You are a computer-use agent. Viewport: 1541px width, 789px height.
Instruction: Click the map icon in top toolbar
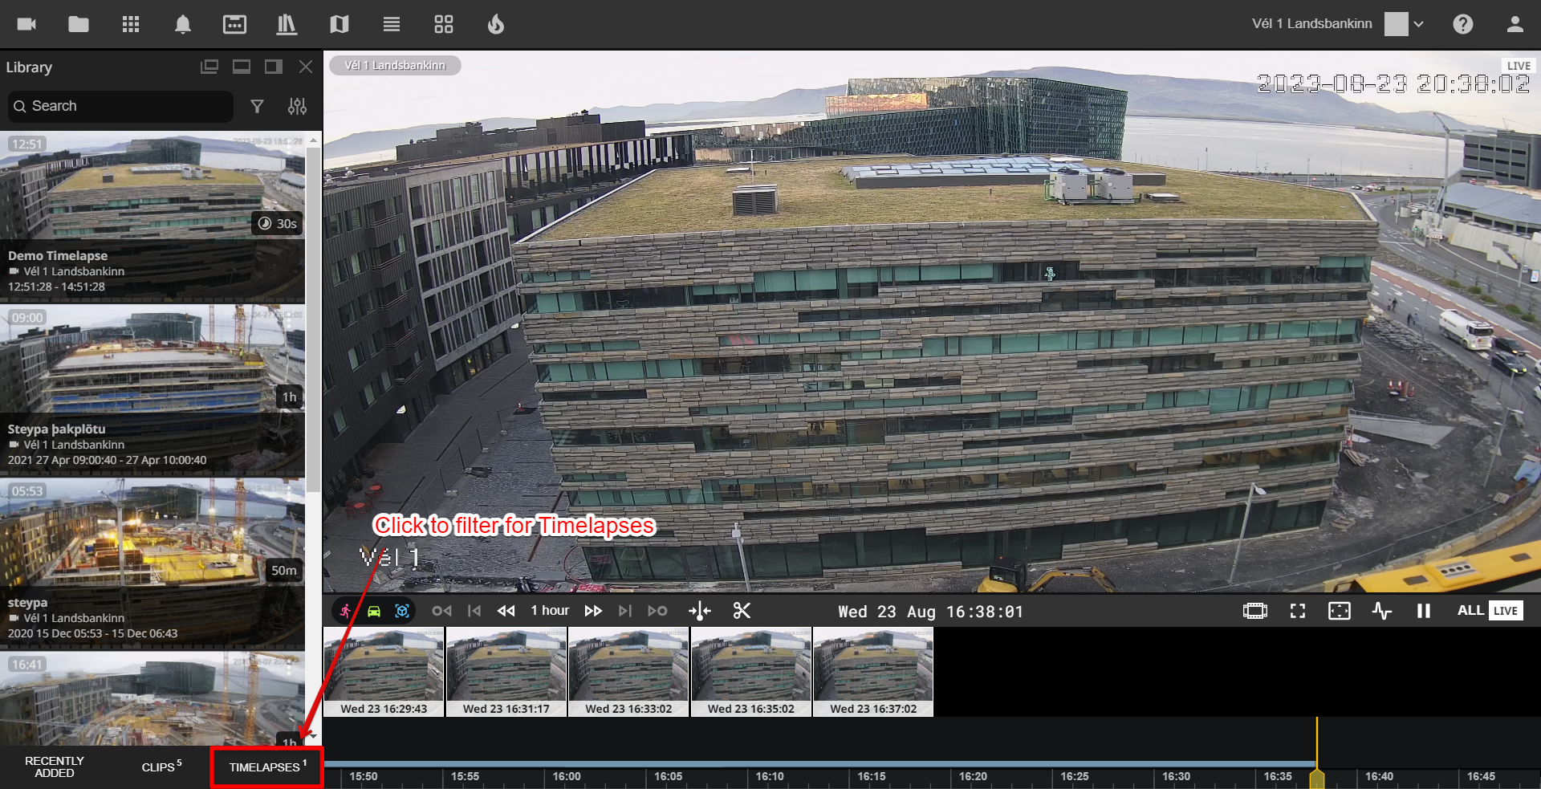coord(339,24)
